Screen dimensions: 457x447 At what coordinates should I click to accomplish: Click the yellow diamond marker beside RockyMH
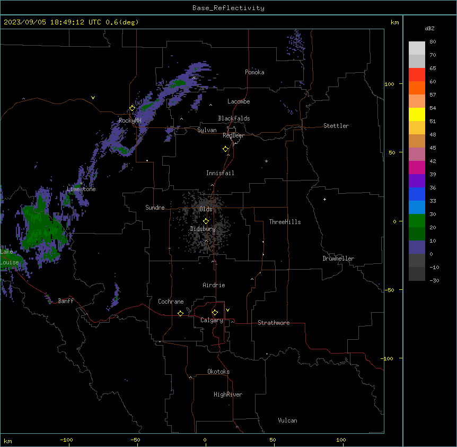click(133, 108)
